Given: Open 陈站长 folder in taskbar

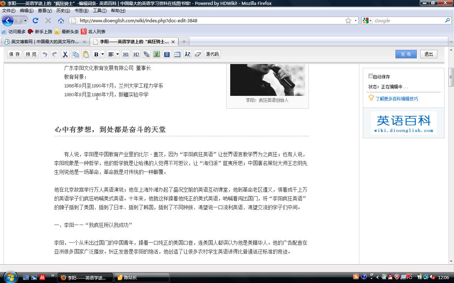Looking at the screenshot, I should (x=142, y=278).
